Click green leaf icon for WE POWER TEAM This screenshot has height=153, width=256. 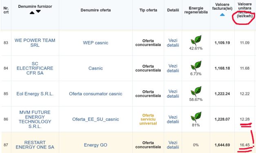pos(196,40)
